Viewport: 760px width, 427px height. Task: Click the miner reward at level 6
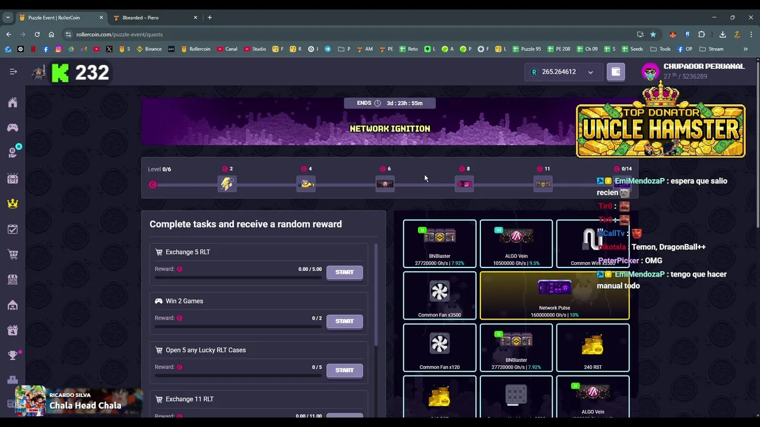click(x=385, y=184)
